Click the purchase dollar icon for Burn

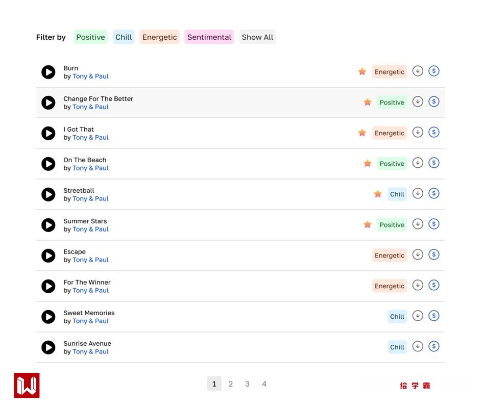click(434, 71)
